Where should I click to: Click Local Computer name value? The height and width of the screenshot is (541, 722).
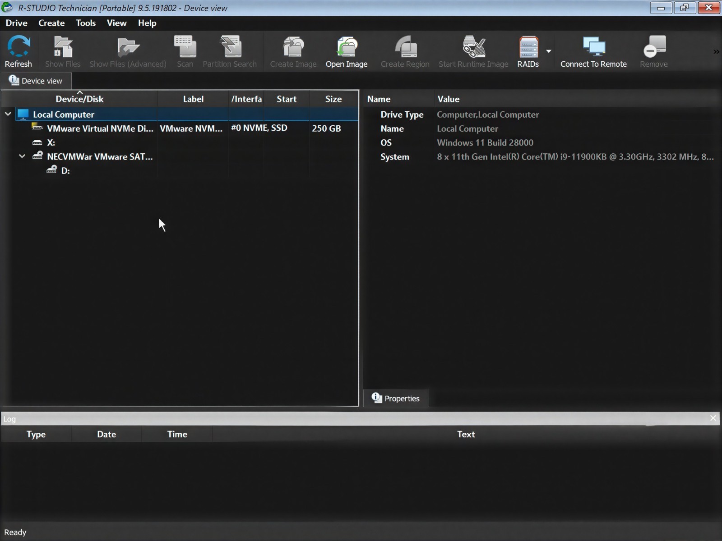467,129
